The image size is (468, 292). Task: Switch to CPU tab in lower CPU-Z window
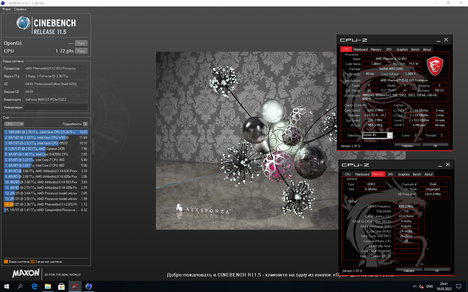point(348,174)
